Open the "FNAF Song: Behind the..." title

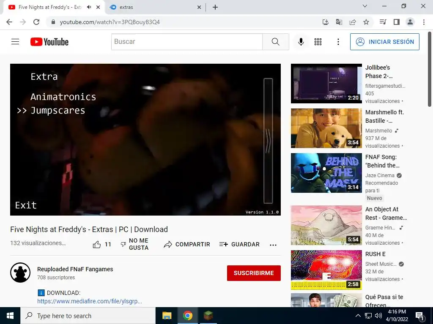[x=382, y=161]
